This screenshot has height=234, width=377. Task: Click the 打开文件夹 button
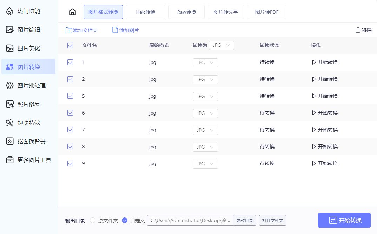[x=273, y=220]
